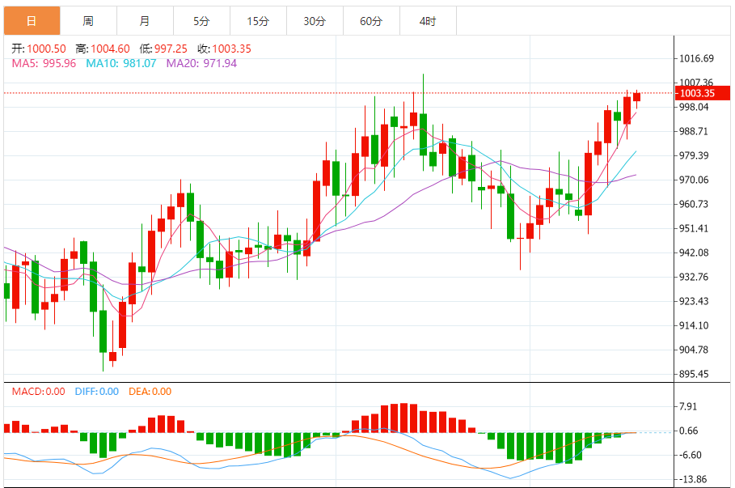Screen dimensions: 735x488
Task: Open the 4时 four-hour tab
Action: (x=428, y=21)
